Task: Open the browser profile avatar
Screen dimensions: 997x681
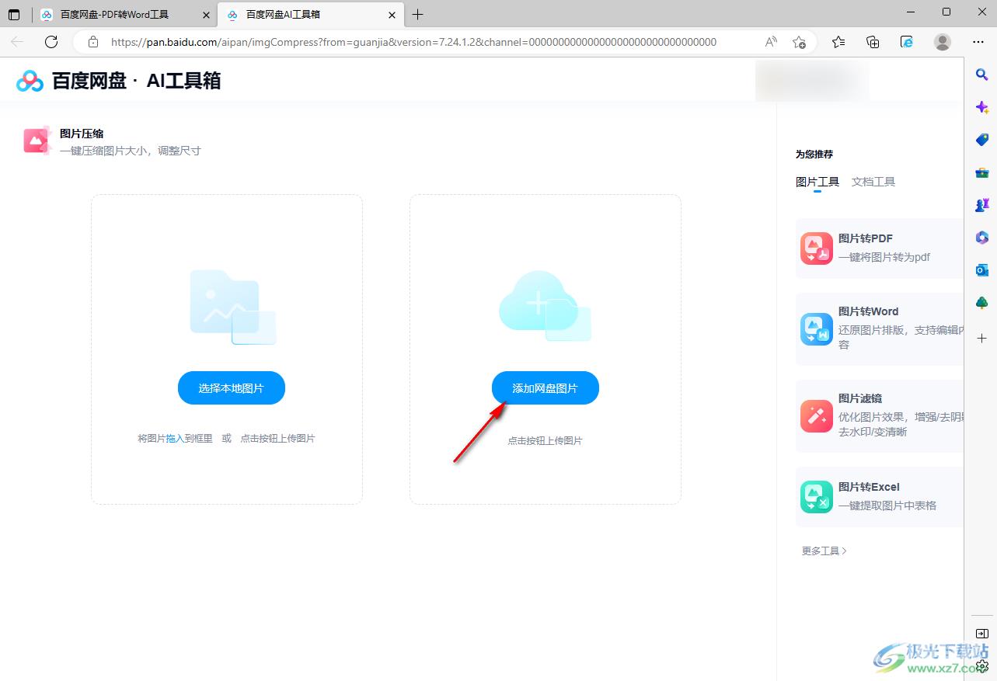Action: 942,42
